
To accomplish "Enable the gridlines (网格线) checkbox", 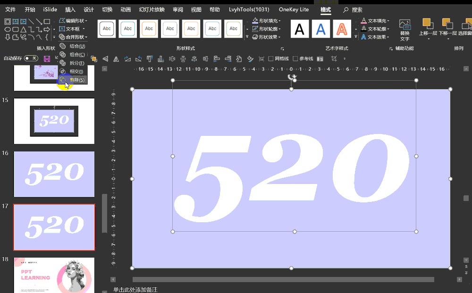I will point(271,59).
